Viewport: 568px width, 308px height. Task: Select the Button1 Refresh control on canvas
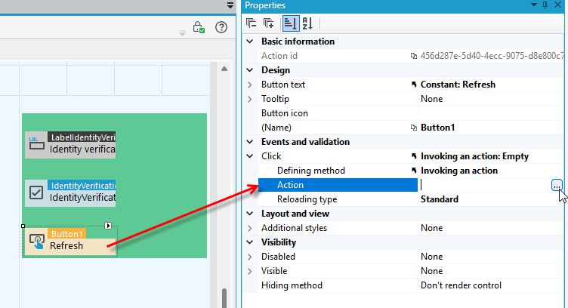(x=70, y=242)
